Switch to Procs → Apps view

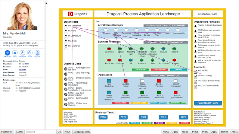[x=170, y=132]
